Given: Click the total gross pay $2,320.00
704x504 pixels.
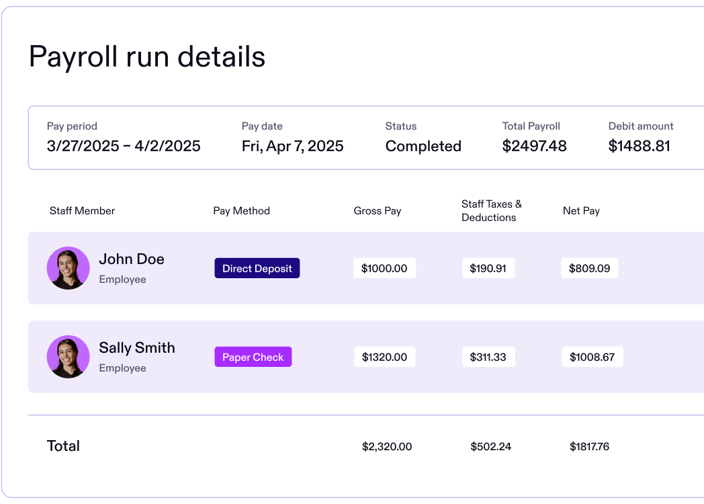Looking at the screenshot, I should click(x=387, y=446).
